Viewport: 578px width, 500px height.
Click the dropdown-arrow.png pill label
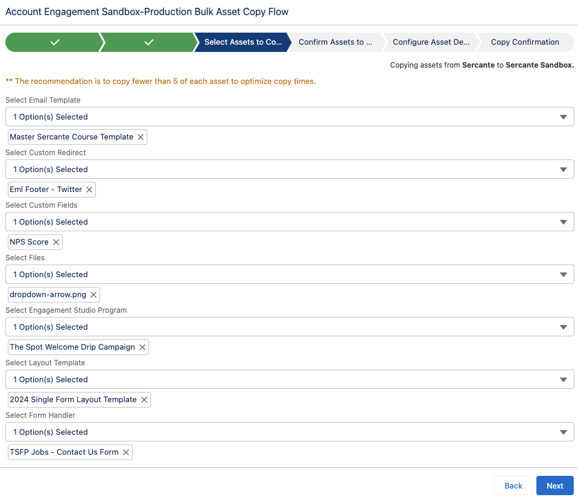pyautogui.click(x=48, y=295)
